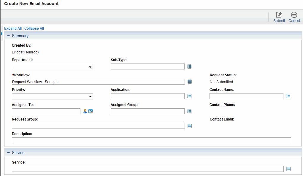Image resolution: width=303 pixels, height=176 pixels.
Task: Select the Assigned To person lookup icon
Action: pos(85,111)
